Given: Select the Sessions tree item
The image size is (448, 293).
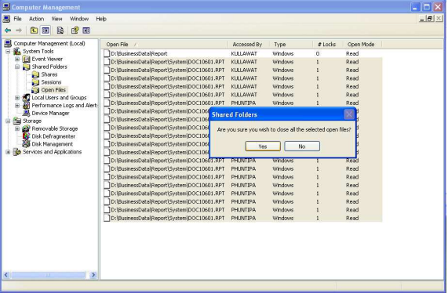Looking at the screenshot, I should point(51,82).
